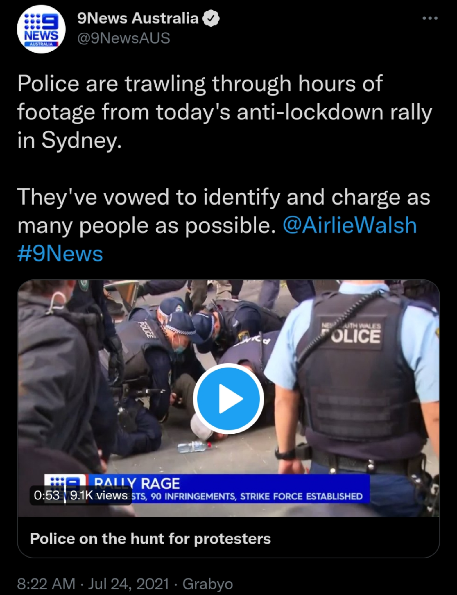
Task: Click the 9News Australia display name
Action: pyautogui.click(x=138, y=18)
